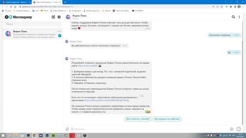246x138 pixels.
Task: Click Chrome icon in taskbar
Action: click(35, 135)
